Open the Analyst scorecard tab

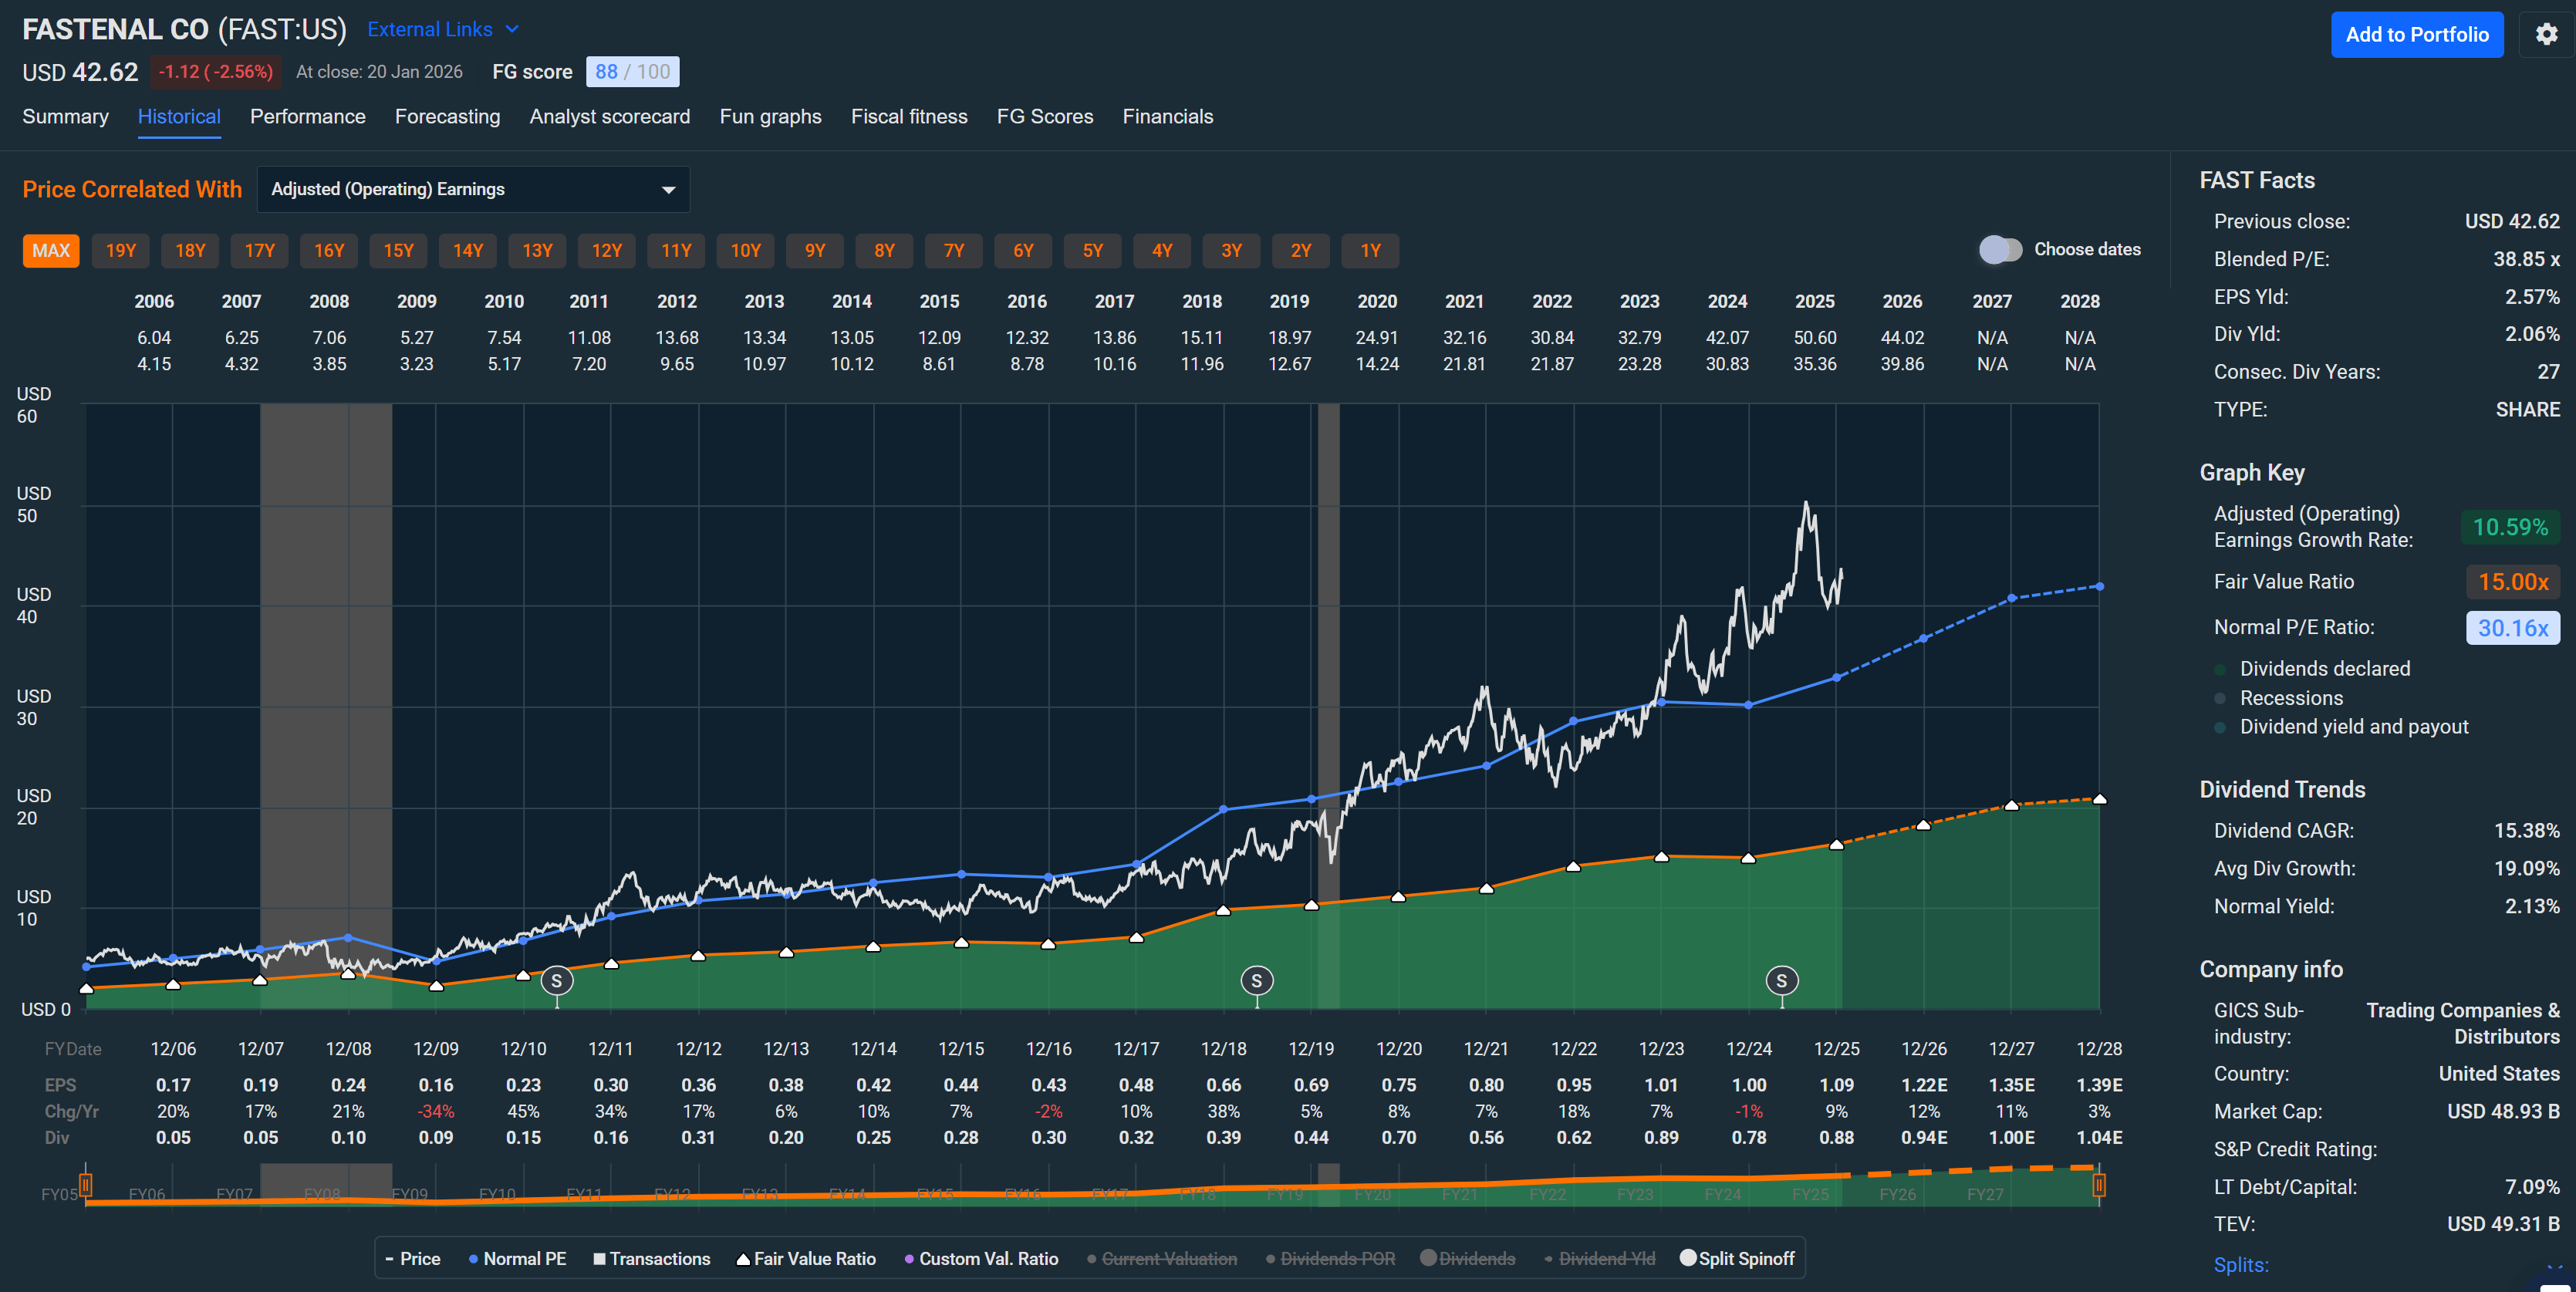pos(609,117)
